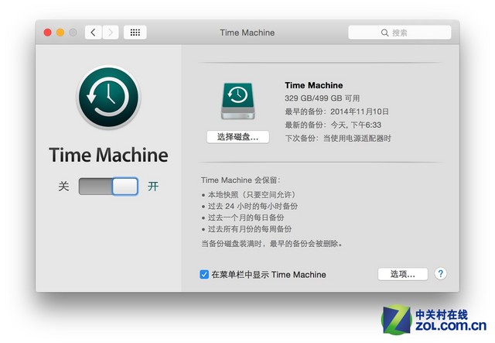Click the window title Time Machine
Screen dimensions: 495x343
coord(247,33)
